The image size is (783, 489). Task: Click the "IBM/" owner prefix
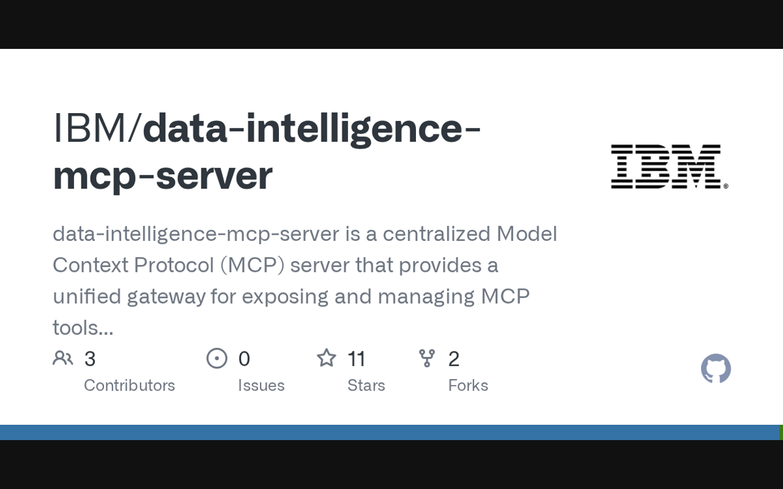pos(97,128)
